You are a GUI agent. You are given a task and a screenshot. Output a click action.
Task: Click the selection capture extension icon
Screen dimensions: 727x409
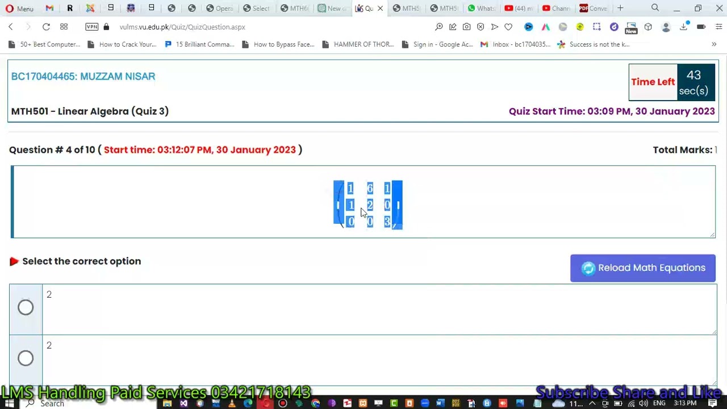tap(597, 27)
